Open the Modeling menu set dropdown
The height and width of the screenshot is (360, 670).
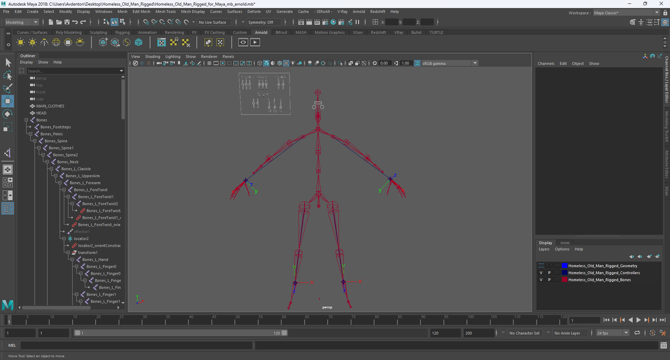[x=22, y=22]
